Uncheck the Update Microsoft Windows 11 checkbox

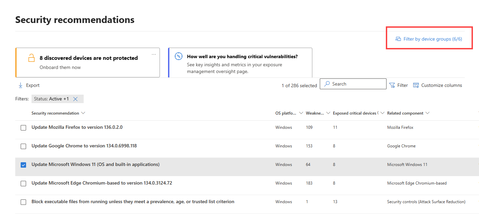point(23,165)
